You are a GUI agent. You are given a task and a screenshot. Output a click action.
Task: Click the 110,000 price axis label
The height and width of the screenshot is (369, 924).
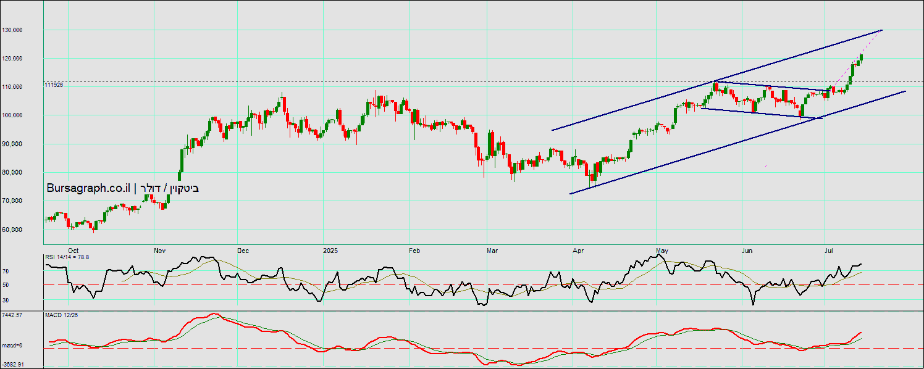[12, 86]
